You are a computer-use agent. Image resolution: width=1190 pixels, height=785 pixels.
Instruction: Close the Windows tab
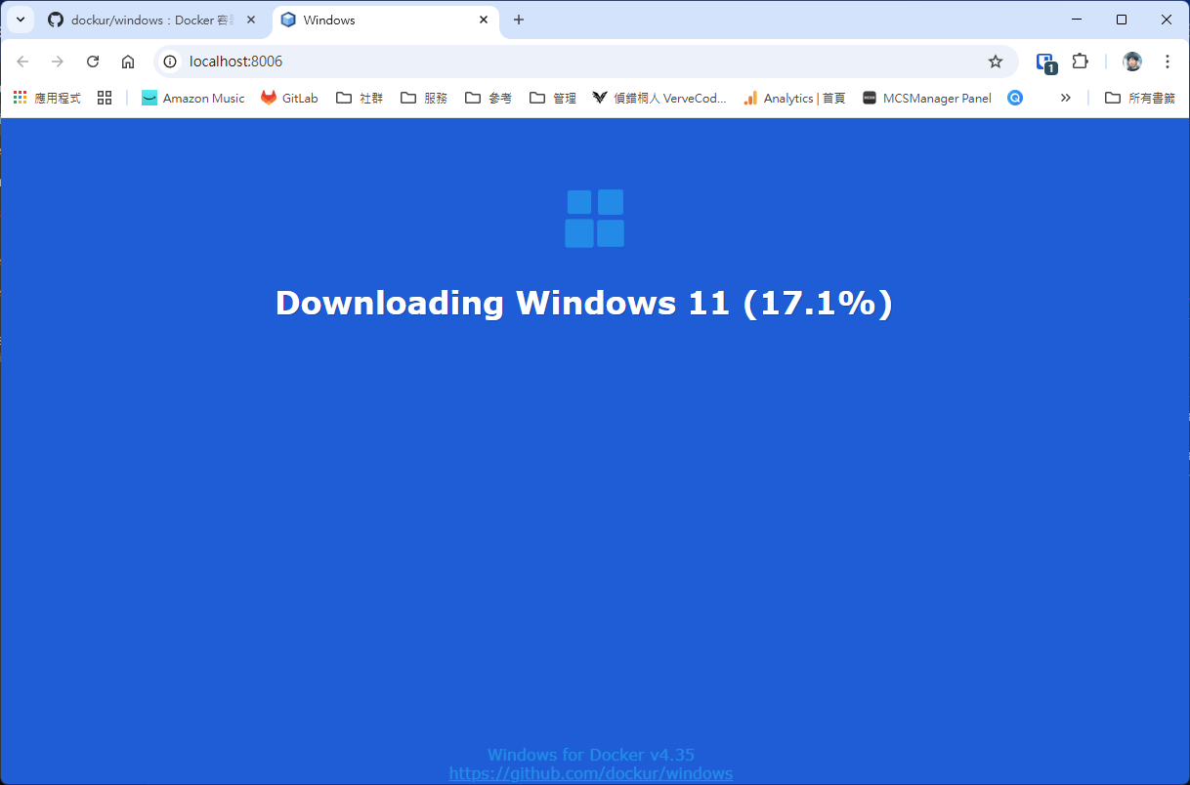click(x=484, y=20)
